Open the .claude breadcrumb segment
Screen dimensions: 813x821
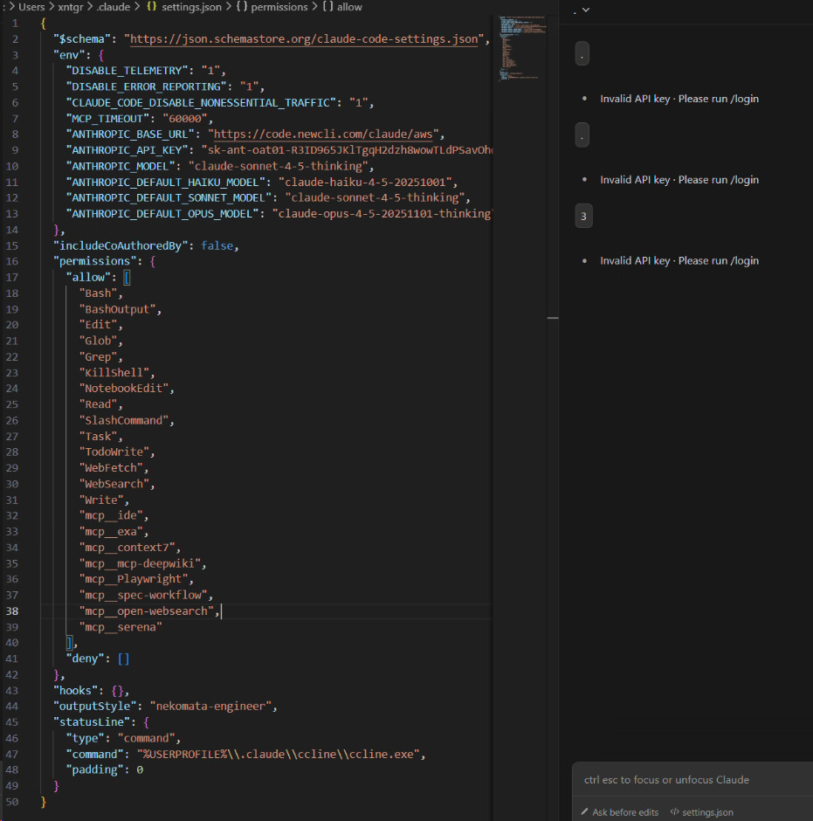[114, 7]
